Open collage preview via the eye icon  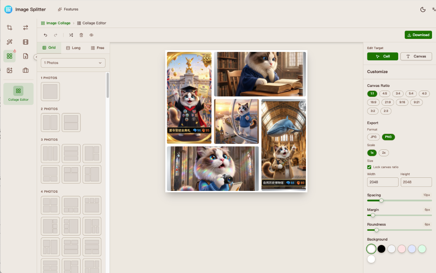pos(91,35)
